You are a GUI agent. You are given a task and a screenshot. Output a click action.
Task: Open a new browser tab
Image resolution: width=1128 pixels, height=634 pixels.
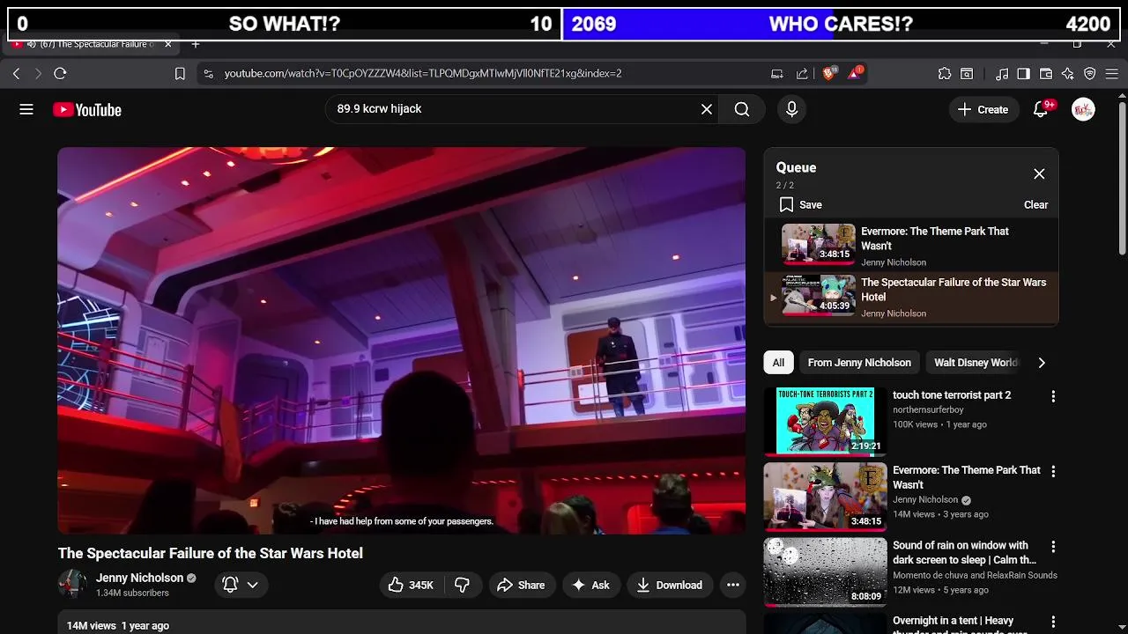coord(196,44)
